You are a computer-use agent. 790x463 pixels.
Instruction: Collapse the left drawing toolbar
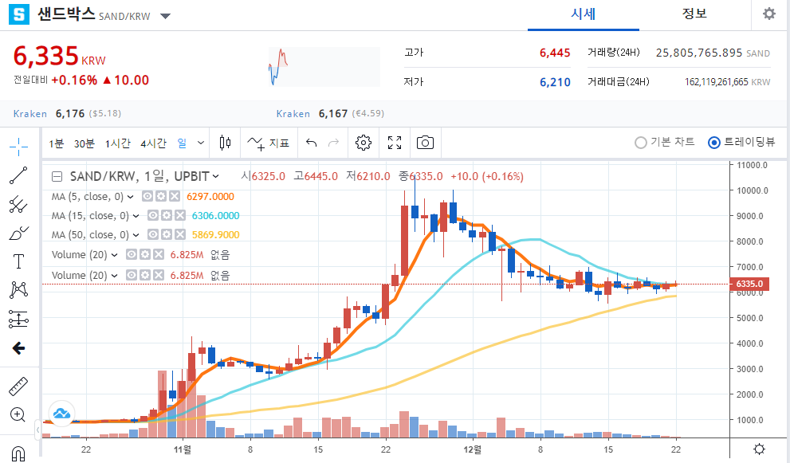tap(37, 430)
